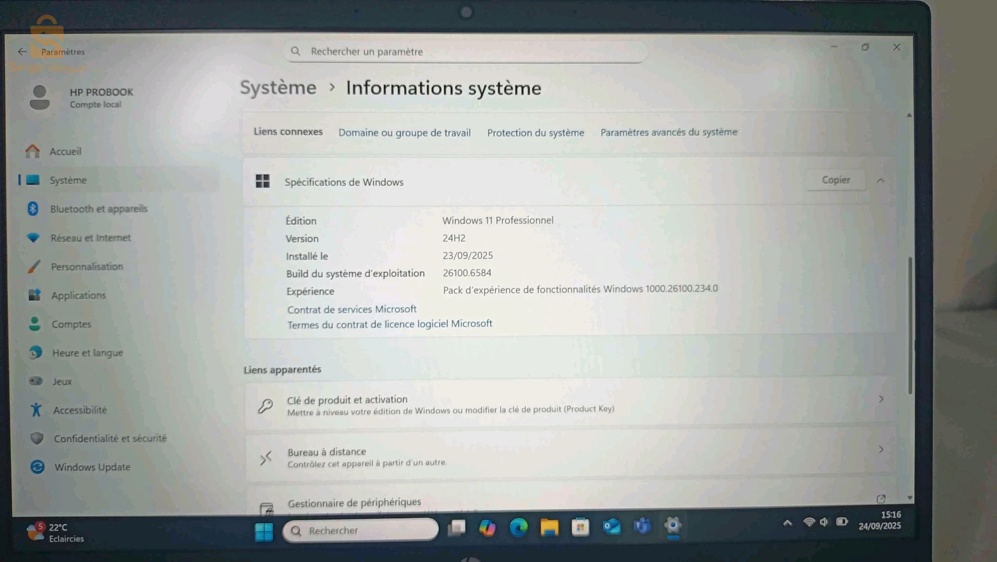The width and height of the screenshot is (997, 562).
Task: Select Réseau et Internet in the sidebar
Action: (91, 238)
